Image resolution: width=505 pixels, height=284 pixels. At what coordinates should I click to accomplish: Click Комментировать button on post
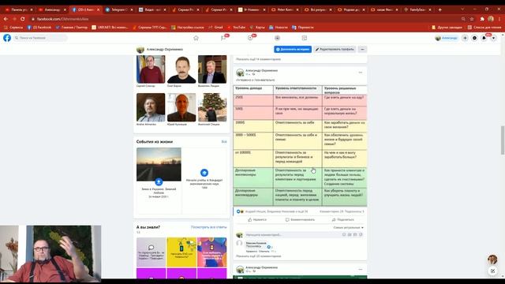(x=300, y=219)
